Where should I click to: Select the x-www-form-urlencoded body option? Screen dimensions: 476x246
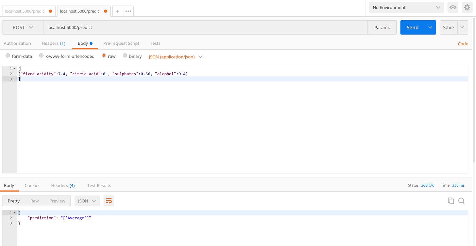[41, 56]
